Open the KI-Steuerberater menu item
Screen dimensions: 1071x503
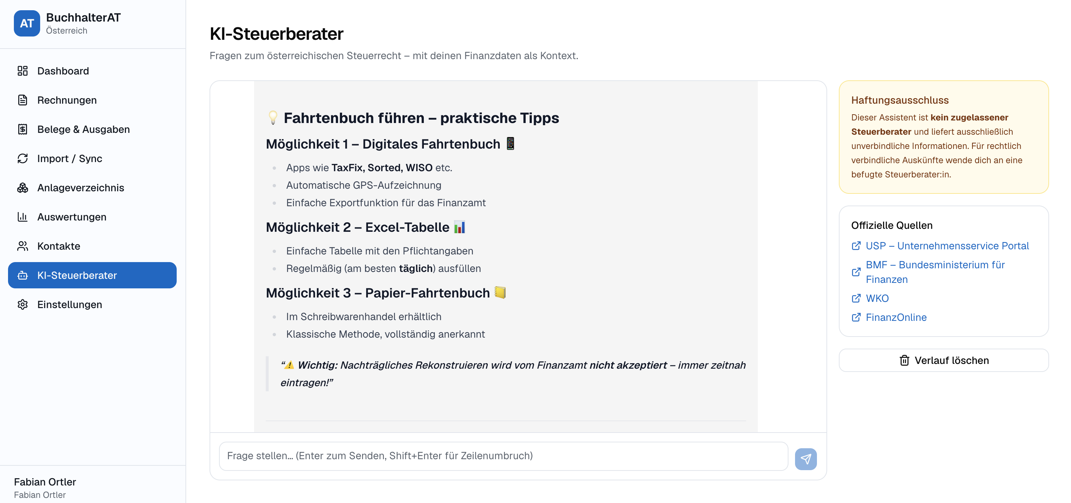coord(92,275)
